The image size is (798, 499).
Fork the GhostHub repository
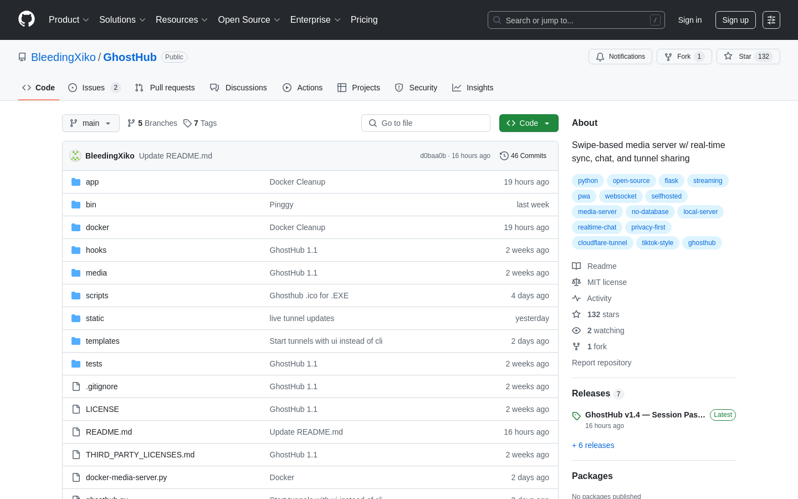(684, 57)
